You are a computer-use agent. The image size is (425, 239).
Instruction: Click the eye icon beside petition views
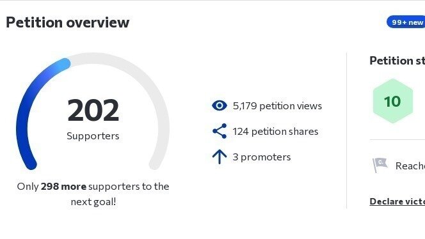point(220,105)
